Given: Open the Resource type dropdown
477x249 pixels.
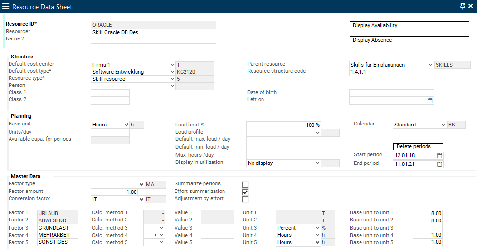Looking at the screenshot, I should (172, 79).
